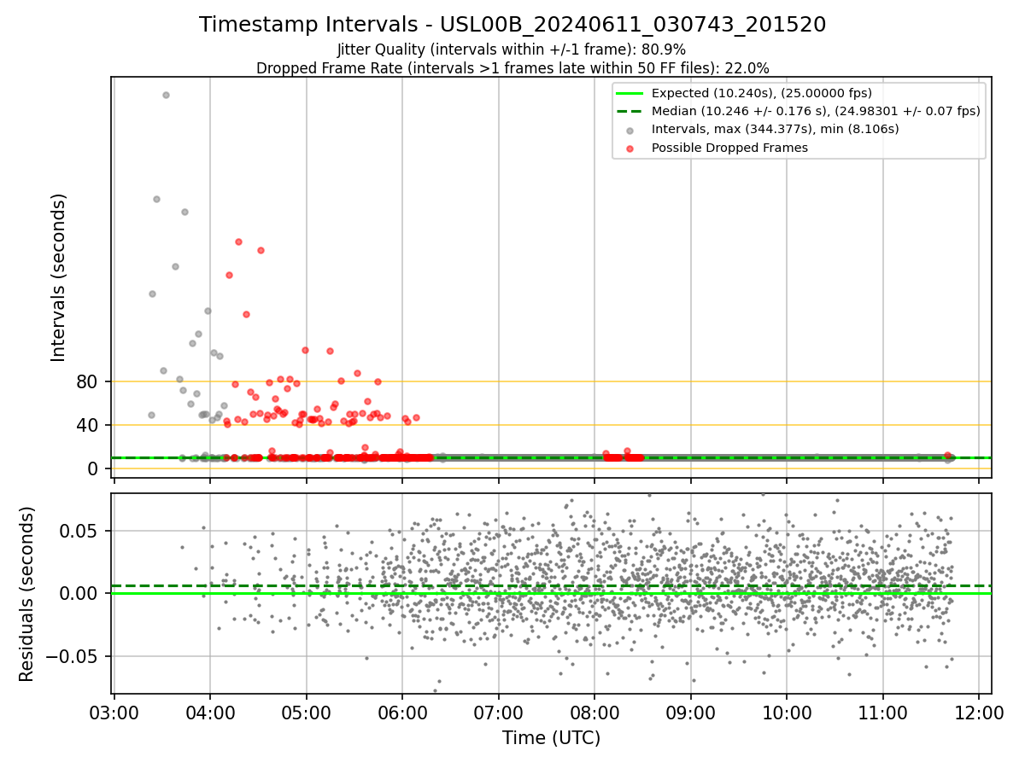
Task: Select the 'Jitter Quality' subtitle line
Action: (x=512, y=49)
